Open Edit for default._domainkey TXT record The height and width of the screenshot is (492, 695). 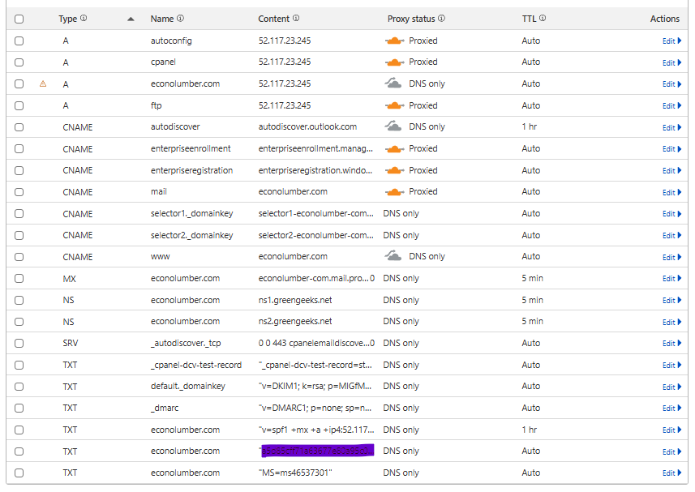coord(671,387)
